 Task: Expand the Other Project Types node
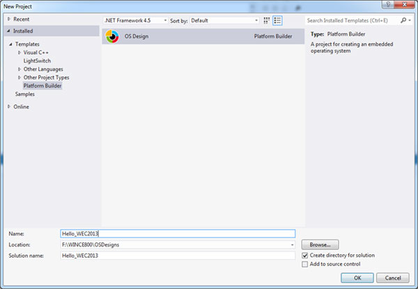20,77
